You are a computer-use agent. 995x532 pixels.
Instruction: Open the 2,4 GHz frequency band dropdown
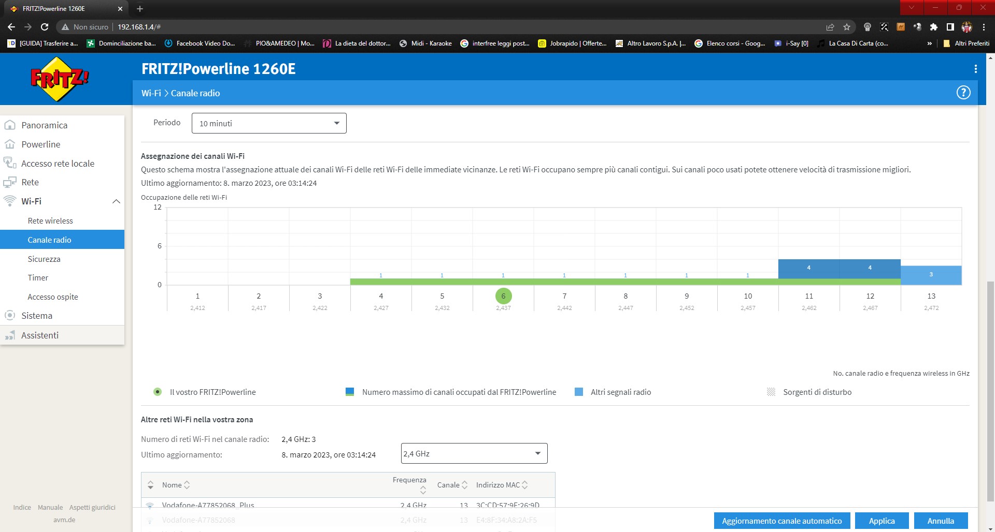tap(474, 453)
